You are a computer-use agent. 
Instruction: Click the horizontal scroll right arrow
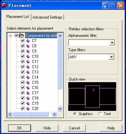point(54,114)
